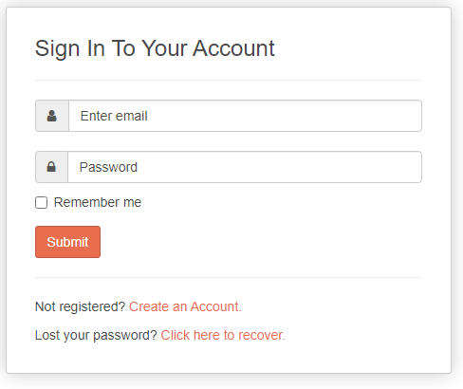463x389 pixels.
Task: Click the padlock icon beside Password
Action: 51,167
